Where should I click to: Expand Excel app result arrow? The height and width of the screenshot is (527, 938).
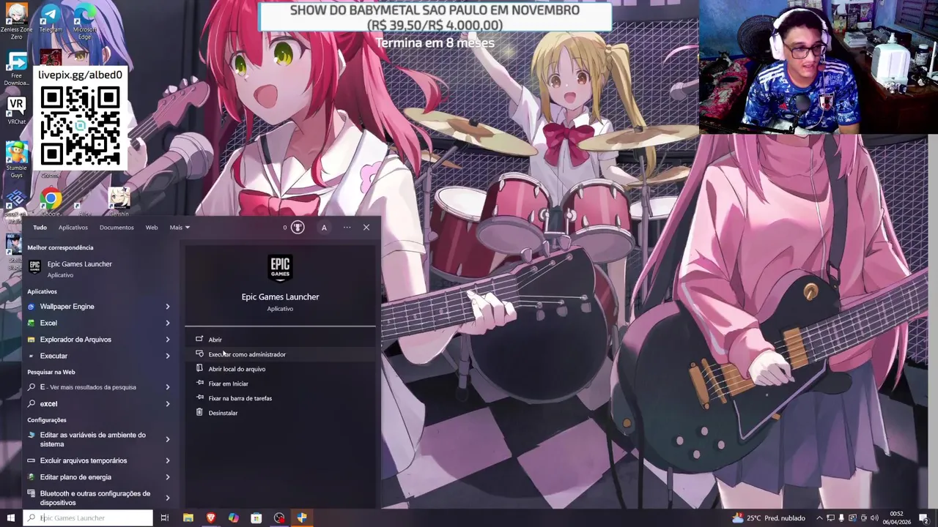(168, 323)
